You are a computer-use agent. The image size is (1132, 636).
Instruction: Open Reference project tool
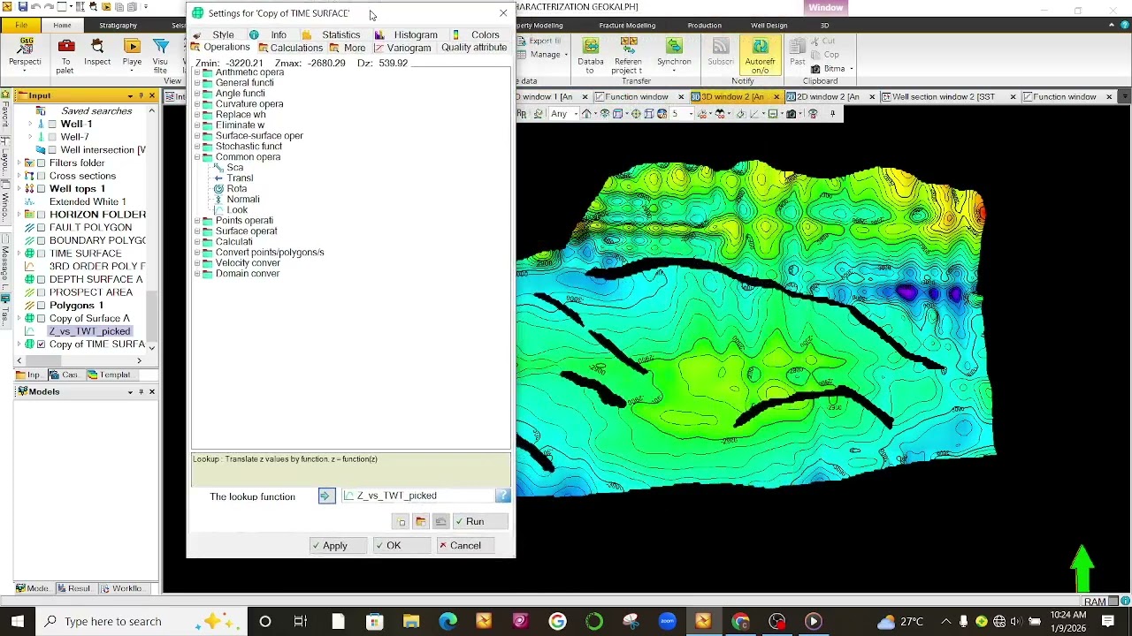click(x=628, y=56)
